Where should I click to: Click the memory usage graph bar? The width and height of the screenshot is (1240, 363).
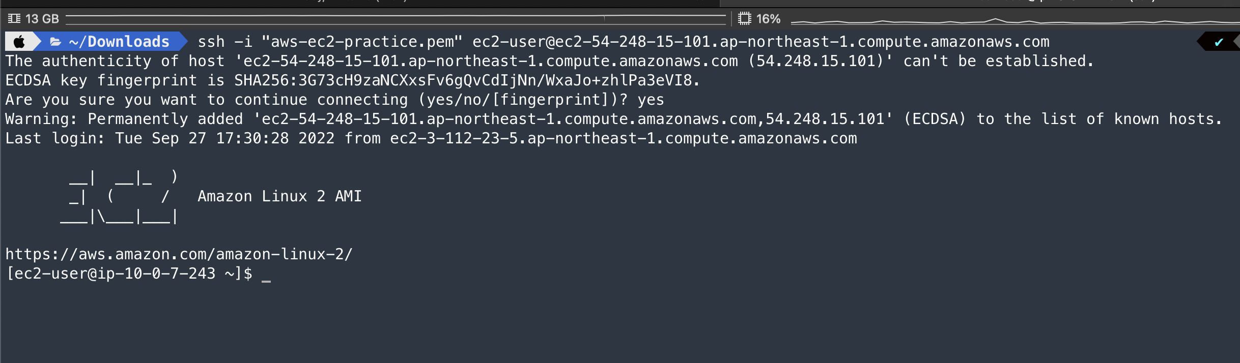click(396, 19)
